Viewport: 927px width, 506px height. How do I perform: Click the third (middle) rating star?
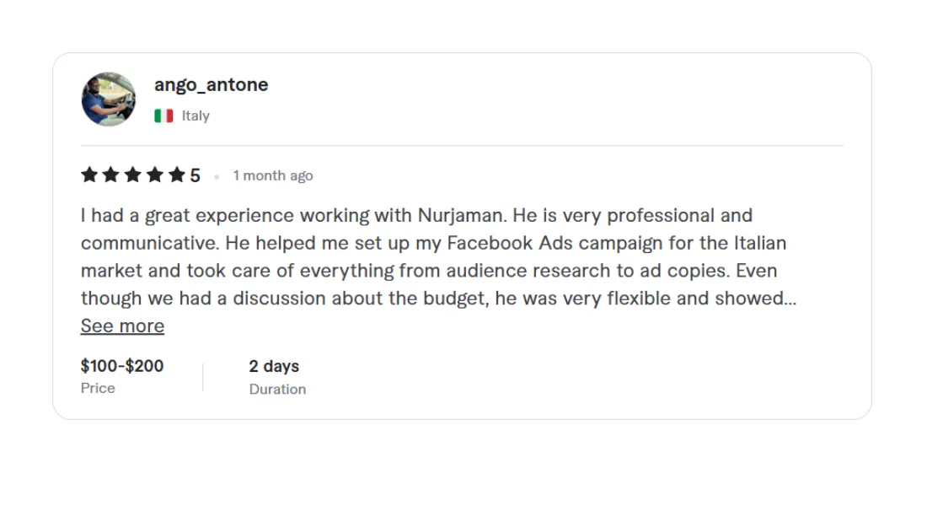click(133, 175)
